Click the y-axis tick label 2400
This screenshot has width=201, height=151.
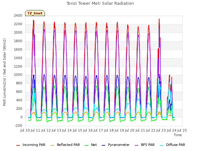click(x=18, y=15)
